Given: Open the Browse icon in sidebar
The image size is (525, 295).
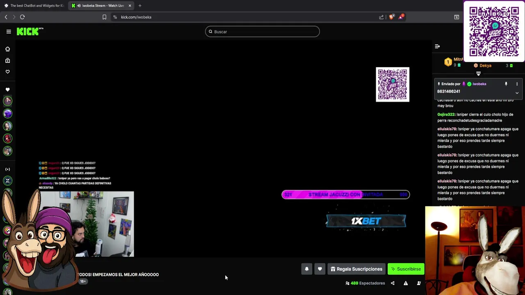Looking at the screenshot, I should 7,61.
